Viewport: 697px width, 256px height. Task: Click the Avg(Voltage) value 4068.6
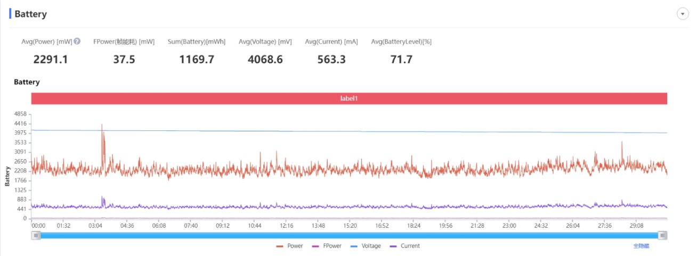pyautogui.click(x=265, y=60)
